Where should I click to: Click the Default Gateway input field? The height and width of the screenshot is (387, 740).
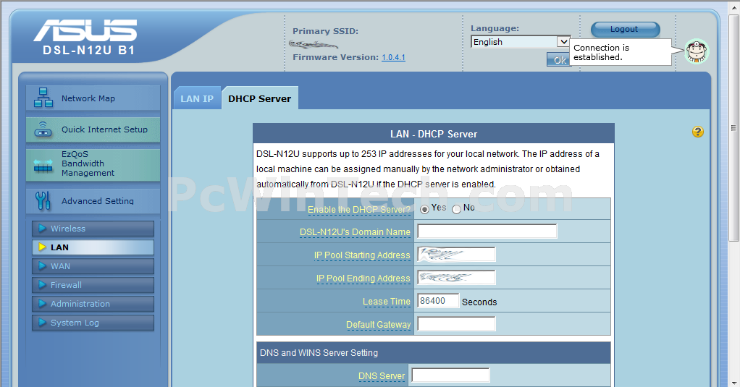(456, 324)
